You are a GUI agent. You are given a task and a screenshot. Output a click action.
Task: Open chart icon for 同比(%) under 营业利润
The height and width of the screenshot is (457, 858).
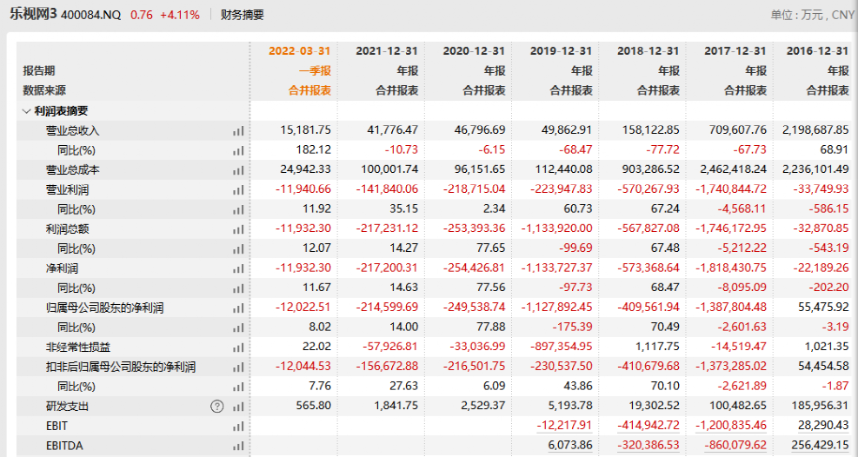coord(238,210)
